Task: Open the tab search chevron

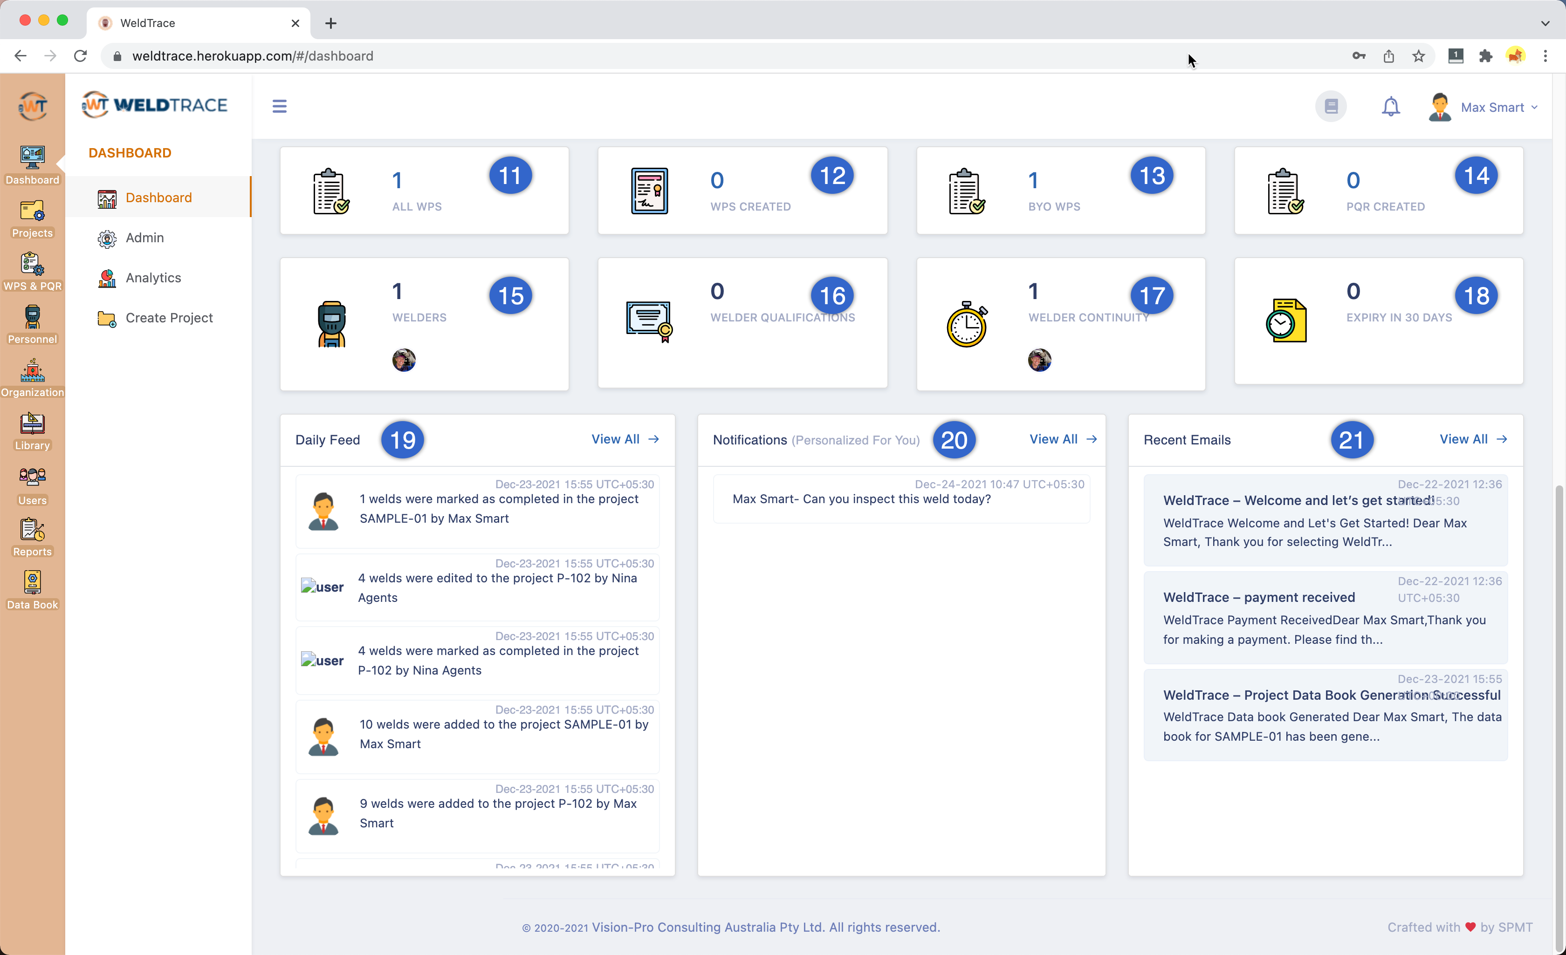Action: (x=1545, y=23)
